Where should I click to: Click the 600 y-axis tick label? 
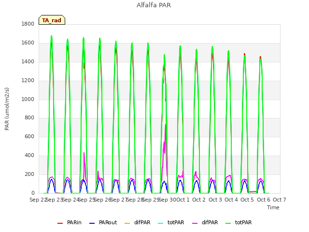[x=29, y=136]
